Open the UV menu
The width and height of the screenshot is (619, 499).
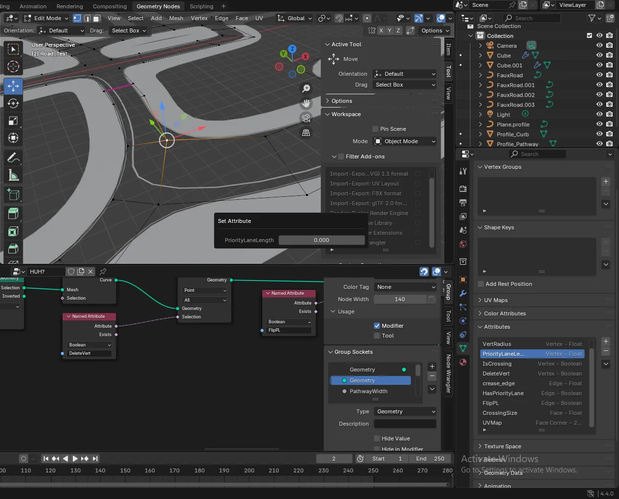(259, 18)
